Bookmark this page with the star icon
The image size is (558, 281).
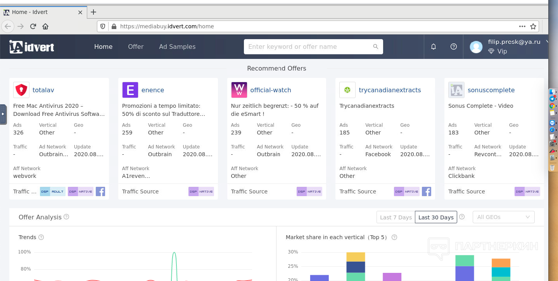point(533,26)
